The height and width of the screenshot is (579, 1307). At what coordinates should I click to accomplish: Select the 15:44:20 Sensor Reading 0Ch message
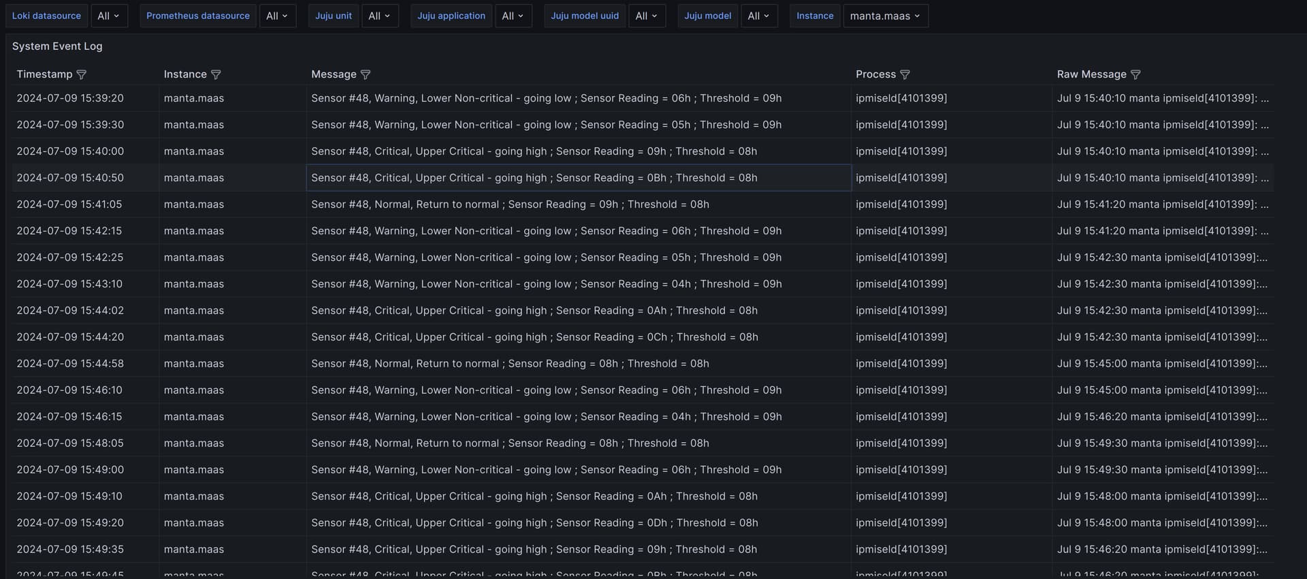pos(534,337)
